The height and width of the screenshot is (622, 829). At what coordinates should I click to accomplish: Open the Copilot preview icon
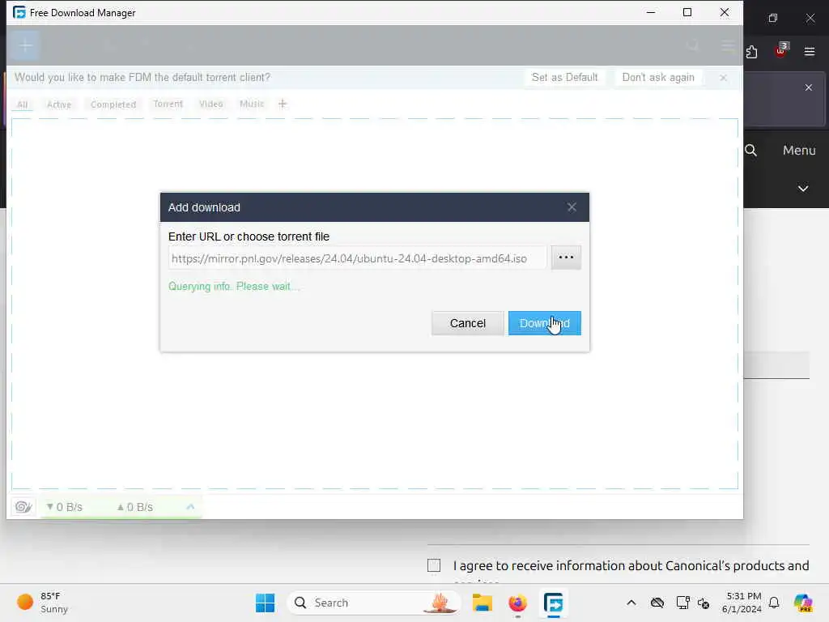(803, 603)
